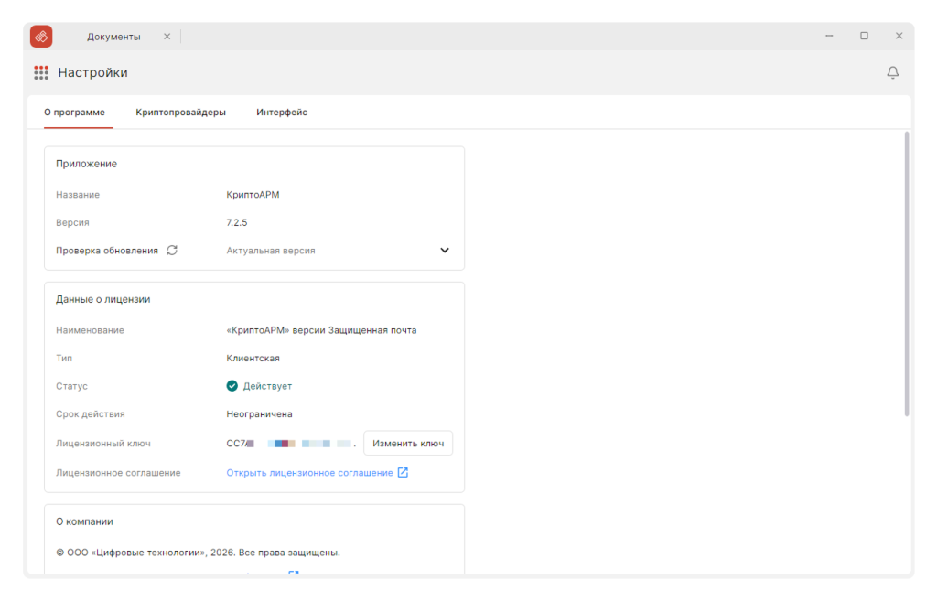Click Актуальная версия status text

point(271,251)
